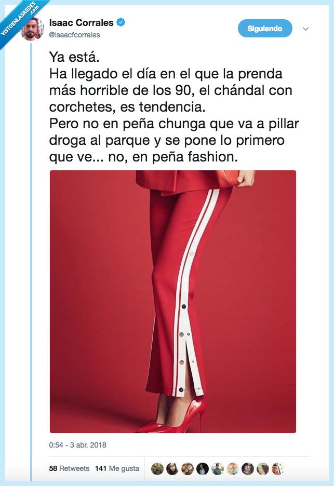This screenshot has width=334, height=486.
Task: Toggle the Siguiendo follow button
Action: [x=265, y=29]
